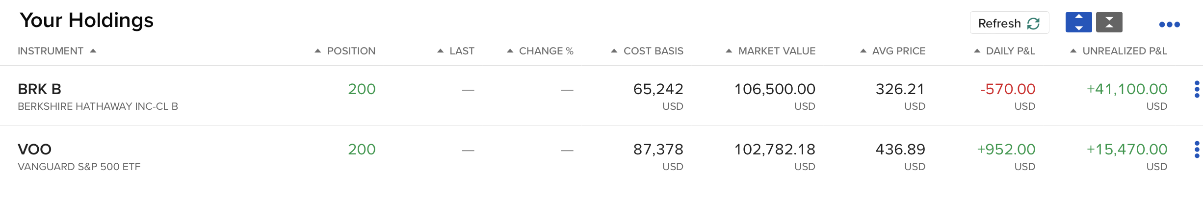This screenshot has height=201, width=1203.
Task: Click the Cost Basis sort arrow
Action: point(614,51)
